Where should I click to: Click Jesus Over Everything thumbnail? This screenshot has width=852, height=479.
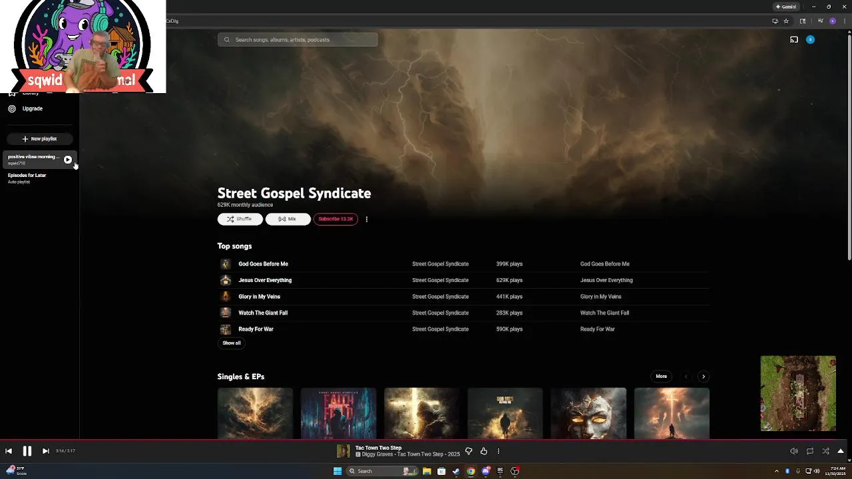click(226, 280)
